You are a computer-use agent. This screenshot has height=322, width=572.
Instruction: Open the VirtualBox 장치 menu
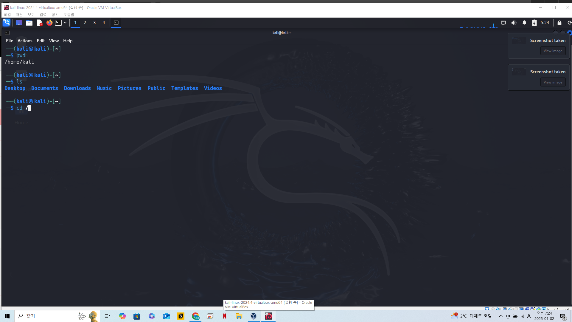pos(55,15)
